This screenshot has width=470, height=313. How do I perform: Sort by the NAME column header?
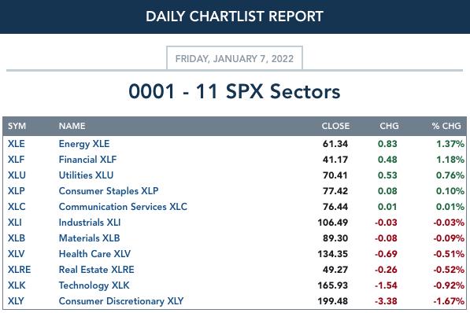(72, 126)
